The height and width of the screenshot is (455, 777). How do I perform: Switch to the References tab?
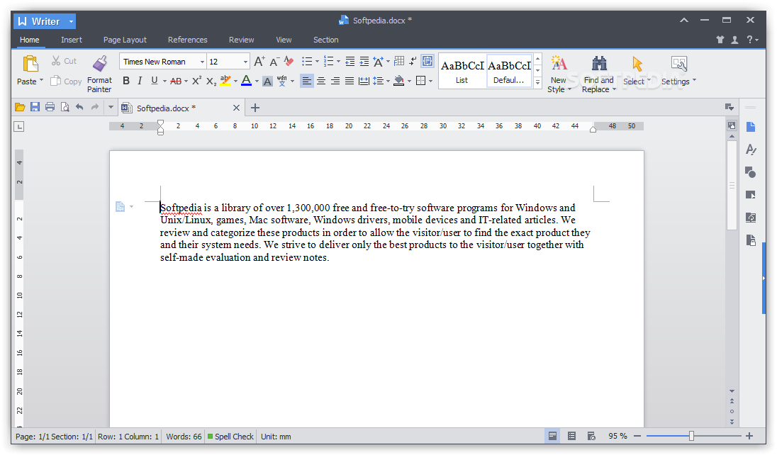pyautogui.click(x=187, y=40)
